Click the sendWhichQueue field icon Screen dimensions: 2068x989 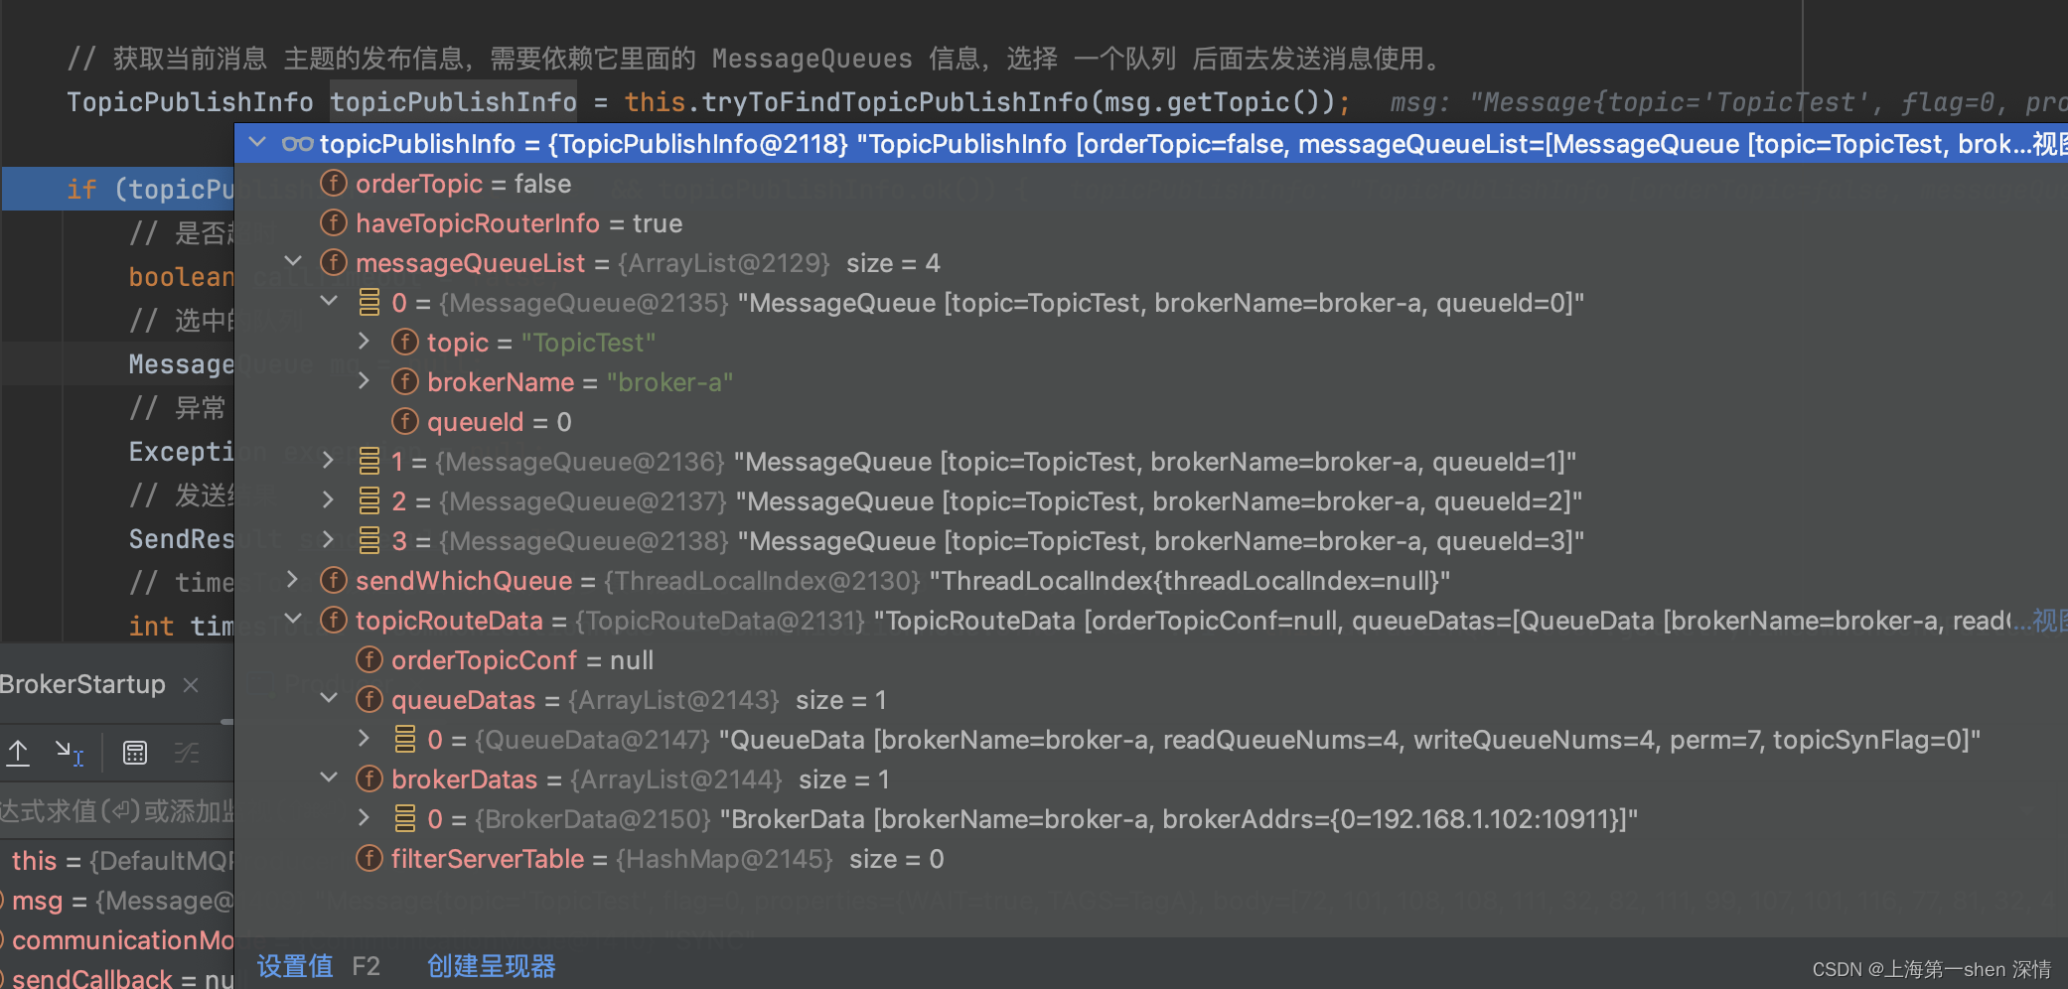[334, 581]
